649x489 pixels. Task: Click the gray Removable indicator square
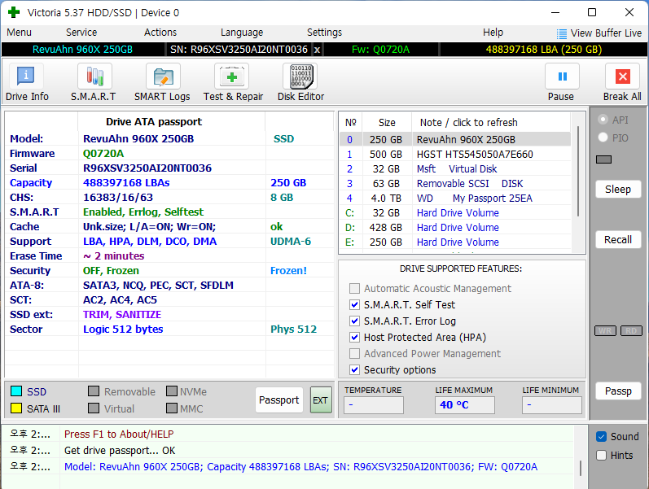coord(94,391)
